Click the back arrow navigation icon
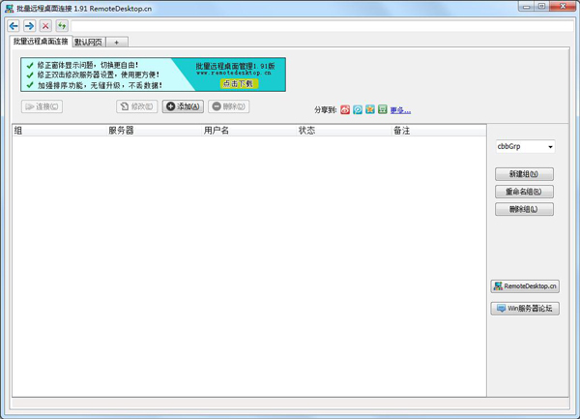The width and height of the screenshot is (580, 419). click(14, 26)
